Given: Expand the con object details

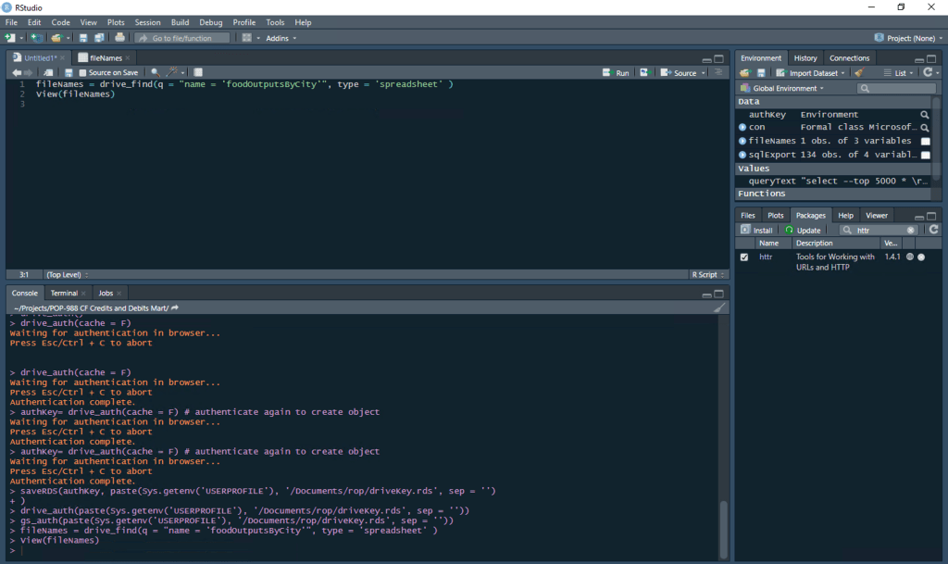Looking at the screenshot, I should 742,127.
